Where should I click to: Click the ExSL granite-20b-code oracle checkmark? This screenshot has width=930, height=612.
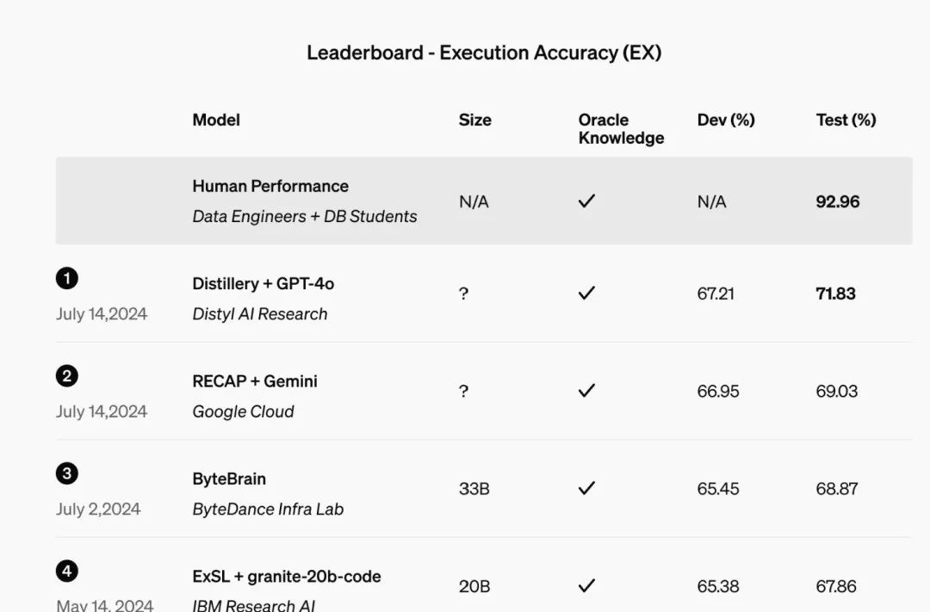coord(586,586)
